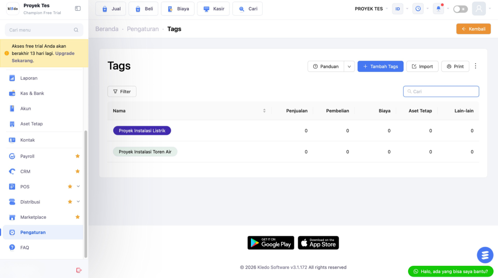Expand the POS submenu chevron
Image resolution: width=498 pixels, height=278 pixels.
click(x=78, y=187)
